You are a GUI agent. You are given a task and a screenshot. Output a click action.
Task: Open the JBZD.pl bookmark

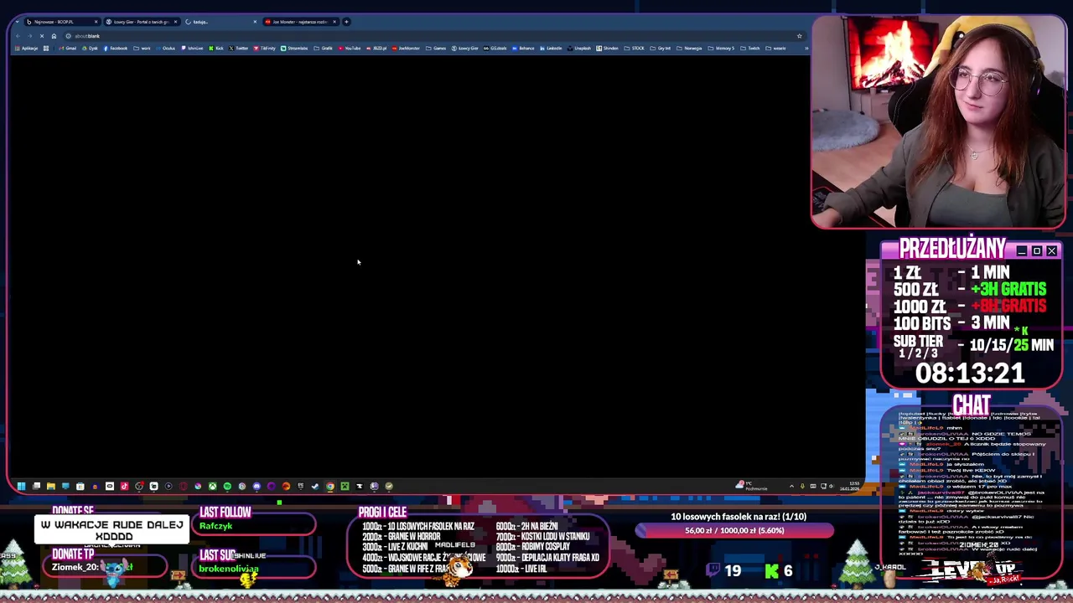(x=376, y=48)
